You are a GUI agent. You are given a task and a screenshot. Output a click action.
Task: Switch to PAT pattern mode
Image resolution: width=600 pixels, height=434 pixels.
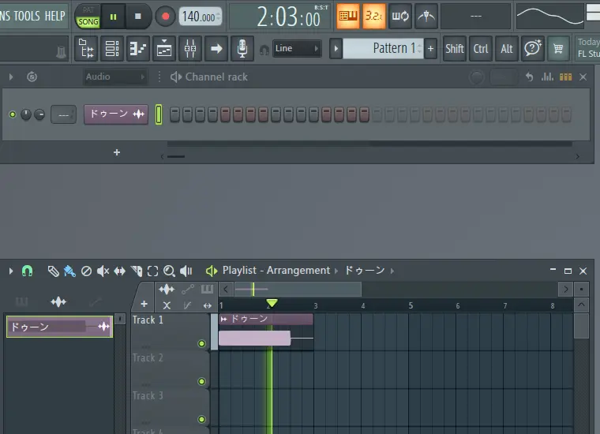88,10
